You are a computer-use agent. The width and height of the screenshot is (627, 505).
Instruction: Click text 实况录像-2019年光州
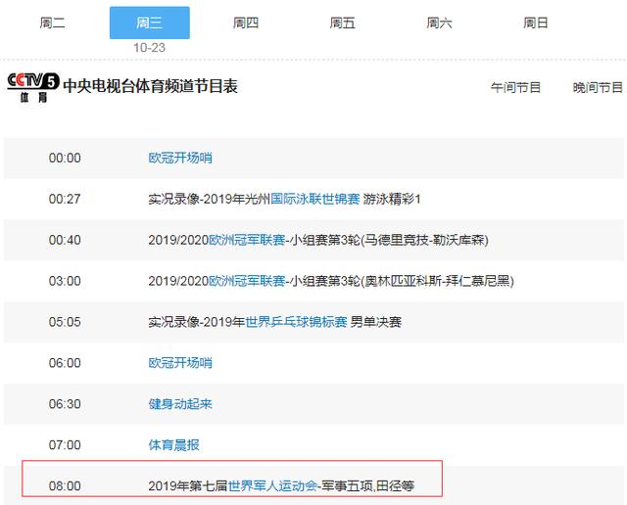pos(210,199)
